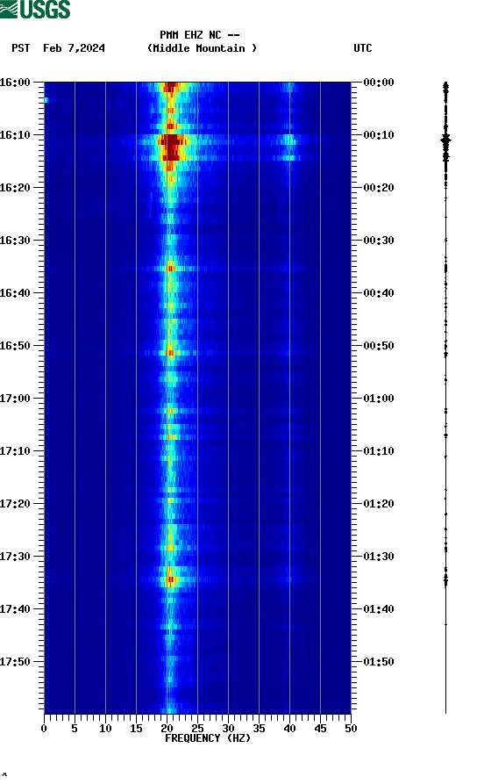Click the 0 Hz frequency axis label
The image size is (484, 784).
(44, 729)
